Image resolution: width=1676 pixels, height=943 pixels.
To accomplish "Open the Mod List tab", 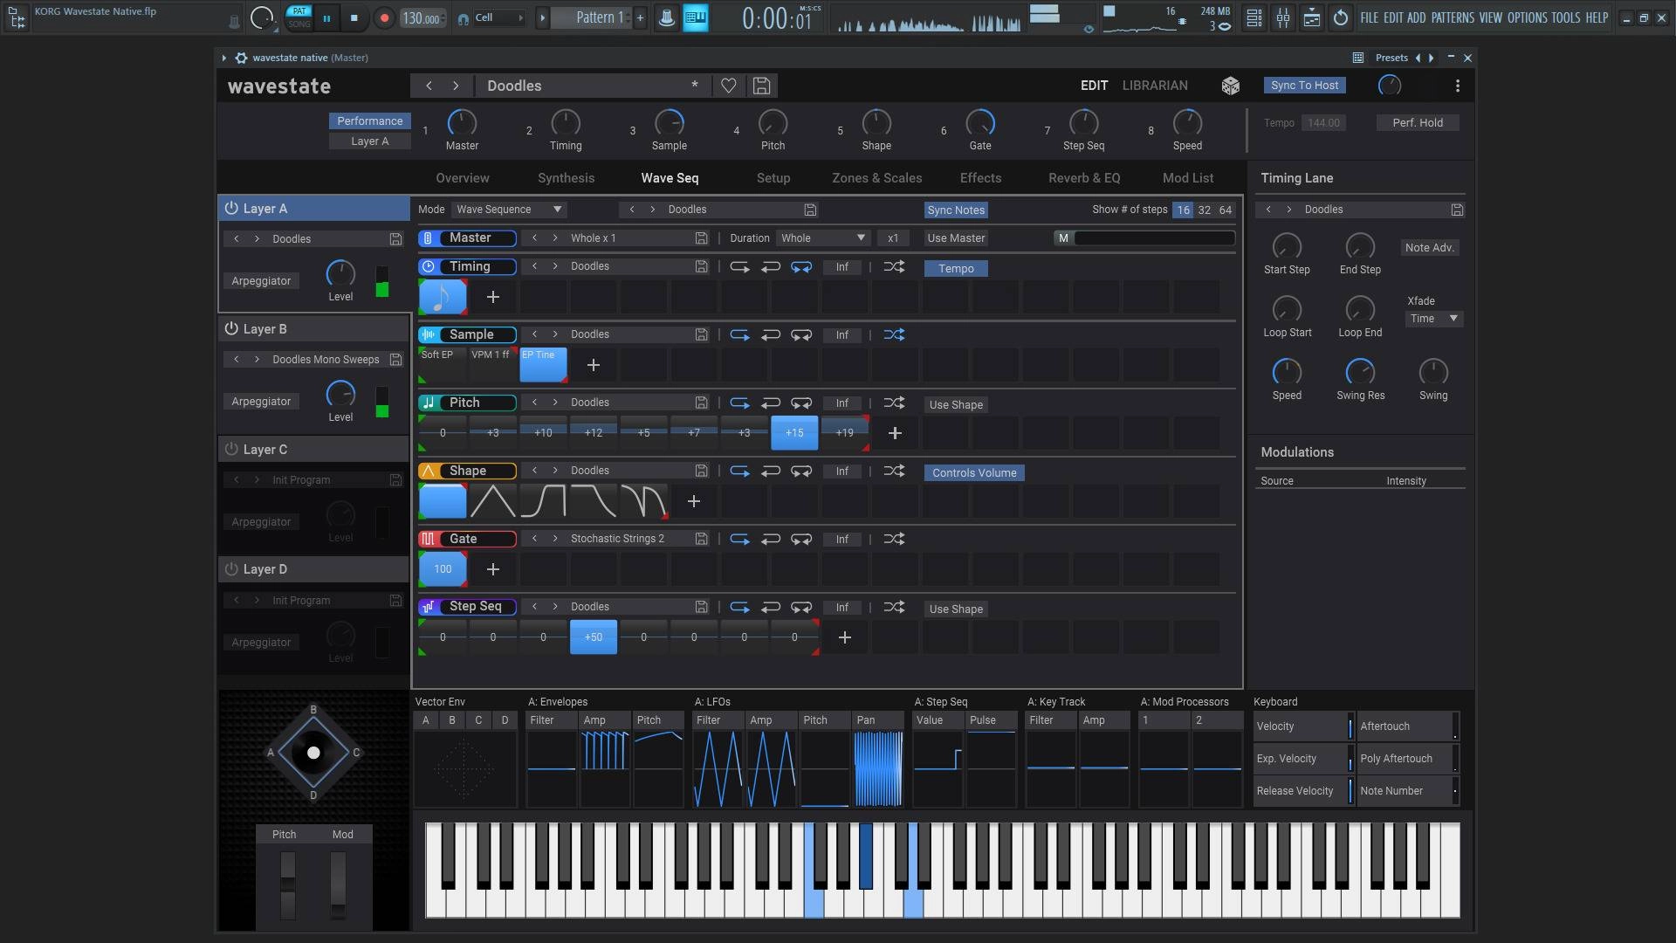I will pyautogui.click(x=1187, y=178).
